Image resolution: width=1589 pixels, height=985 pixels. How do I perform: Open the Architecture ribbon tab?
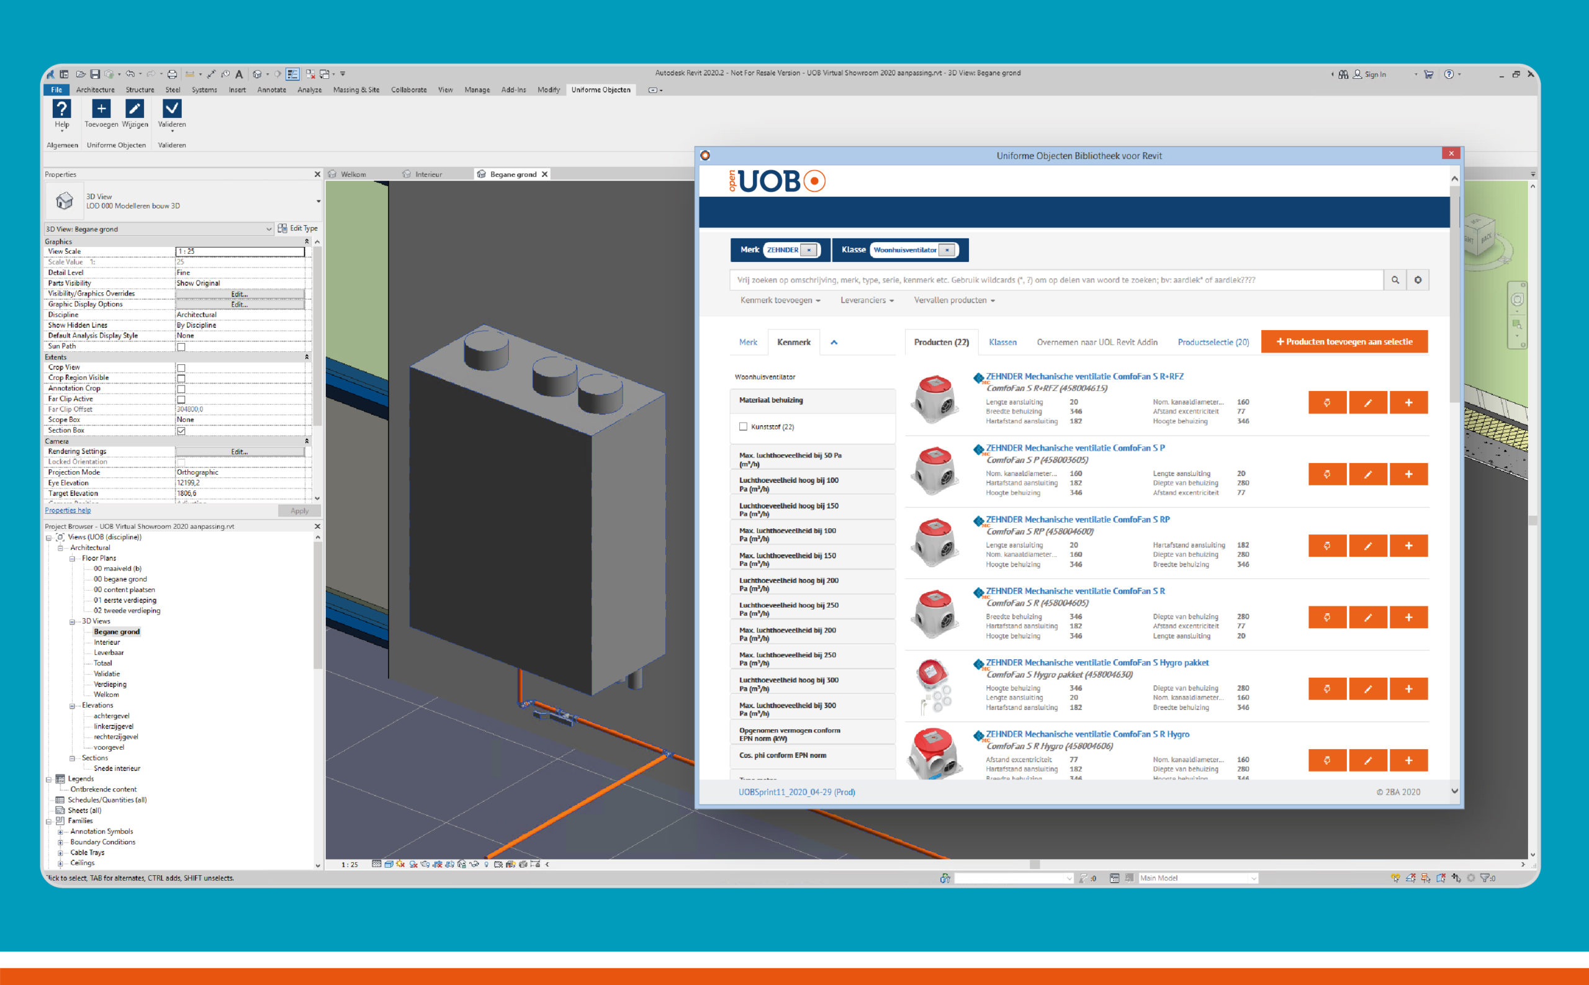95,90
